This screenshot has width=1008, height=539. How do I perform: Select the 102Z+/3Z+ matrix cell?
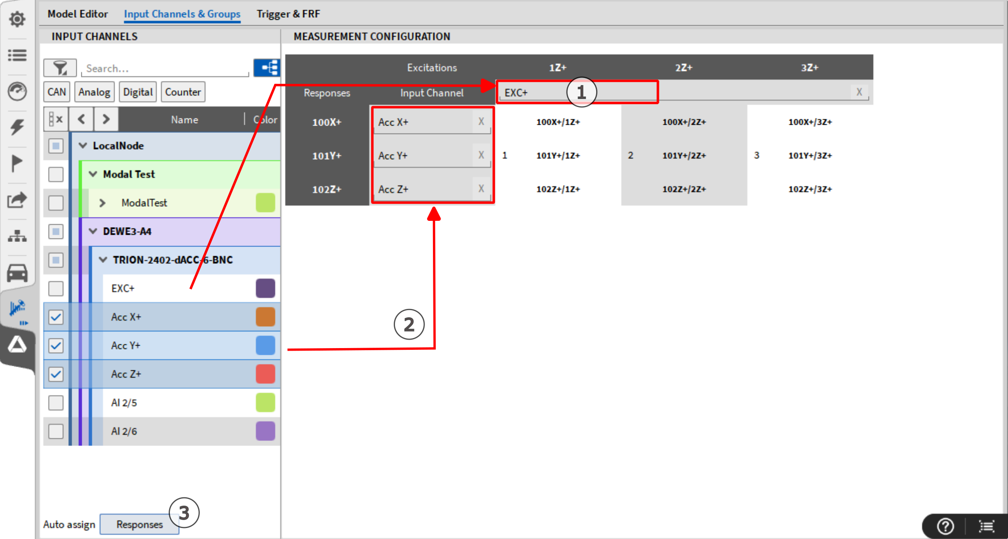coord(810,189)
